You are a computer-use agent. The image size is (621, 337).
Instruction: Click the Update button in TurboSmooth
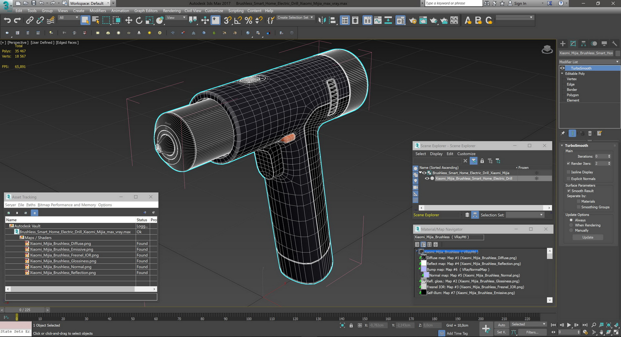tap(588, 237)
